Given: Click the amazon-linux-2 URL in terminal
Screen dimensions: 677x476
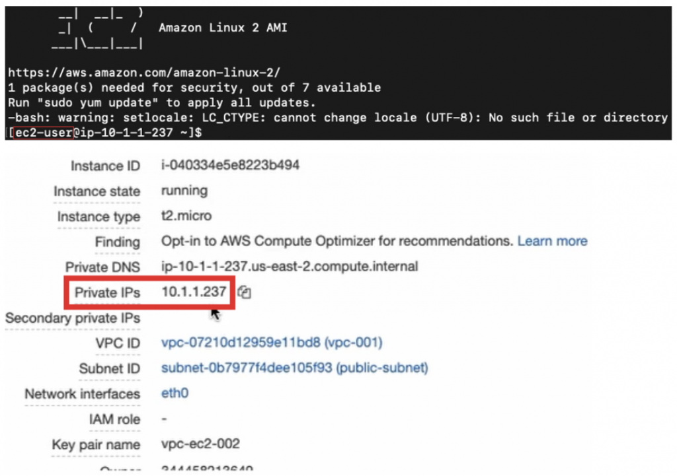Looking at the screenshot, I should click(144, 72).
